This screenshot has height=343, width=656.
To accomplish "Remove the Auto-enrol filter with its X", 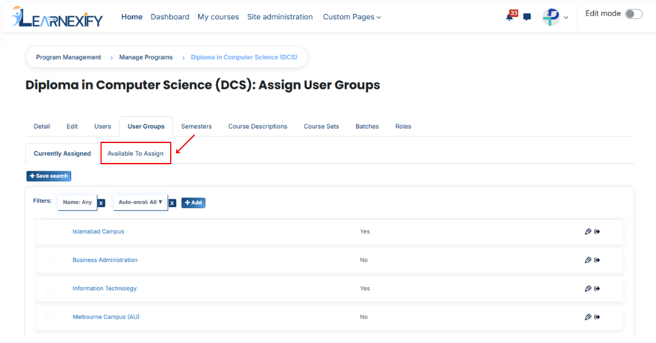I will 172,203.
